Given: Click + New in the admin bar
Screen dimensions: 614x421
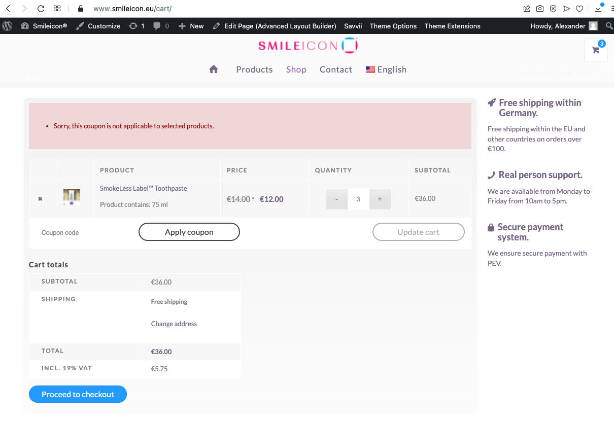Looking at the screenshot, I should [x=191, y=26].
